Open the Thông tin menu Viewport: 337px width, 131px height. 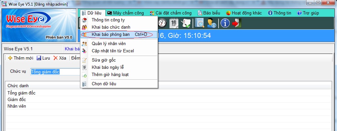coord(279,13)
